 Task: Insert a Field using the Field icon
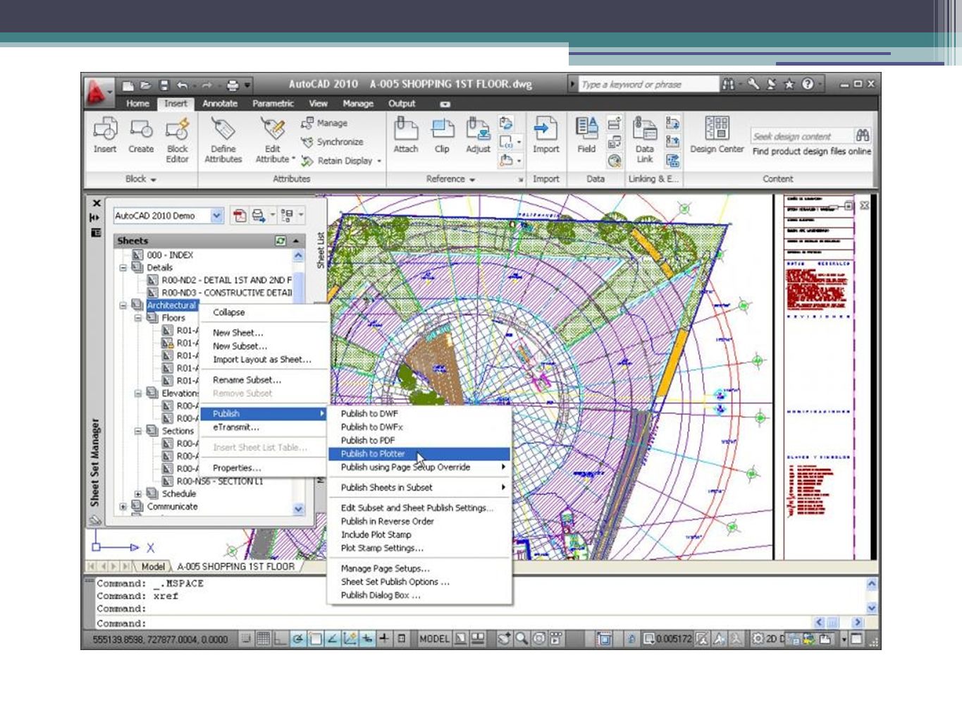(x=586, y=129)
